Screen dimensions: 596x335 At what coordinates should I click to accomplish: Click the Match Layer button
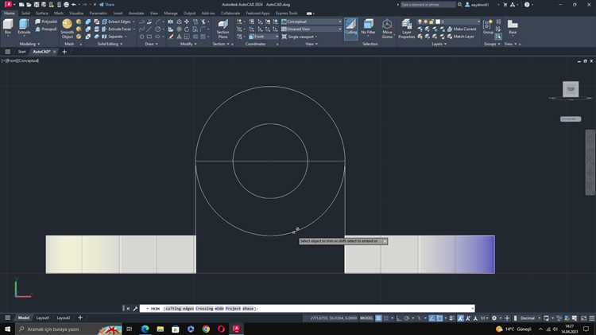coord(463,37)
